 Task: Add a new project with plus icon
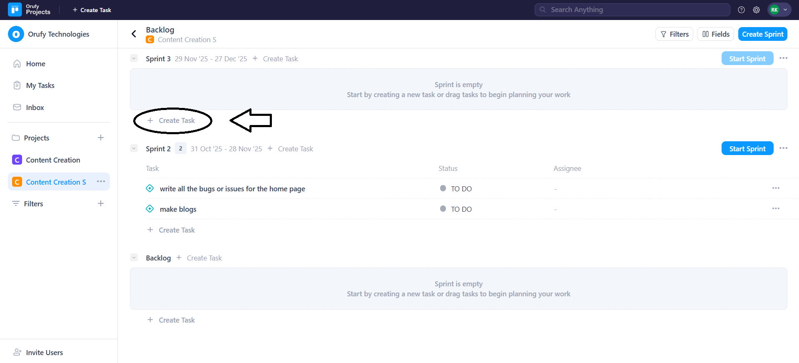[100, 138]
